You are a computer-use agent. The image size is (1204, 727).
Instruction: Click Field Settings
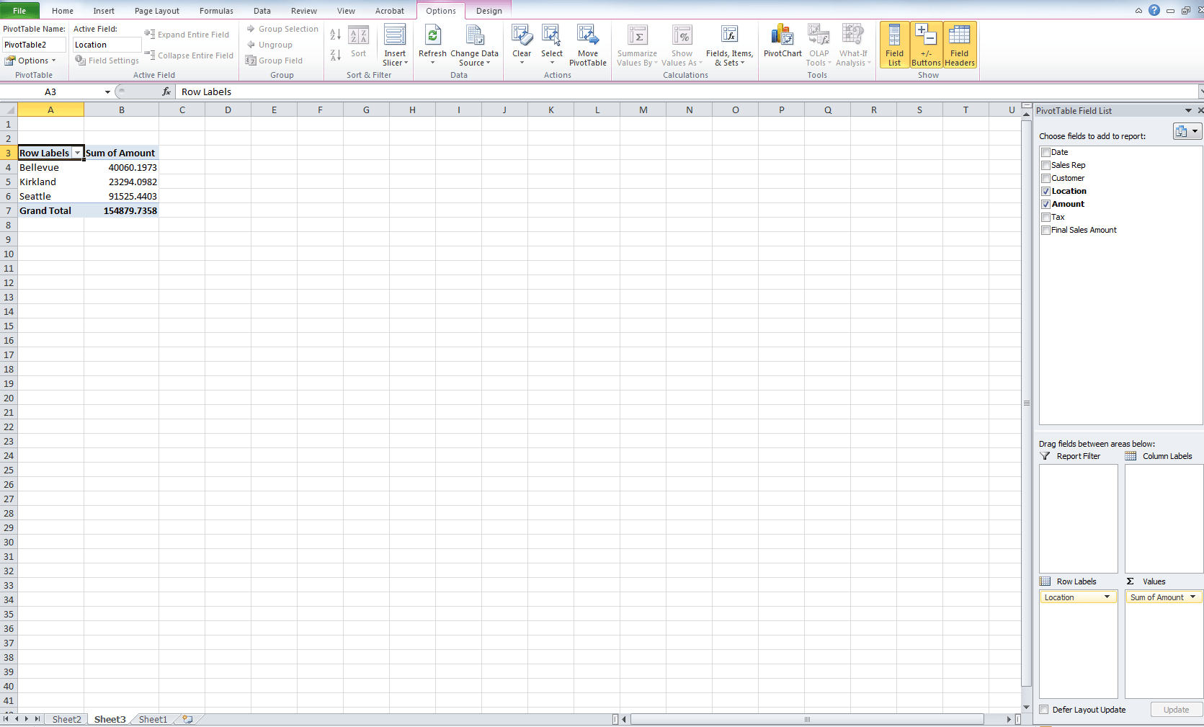click(x=107, y=61)
